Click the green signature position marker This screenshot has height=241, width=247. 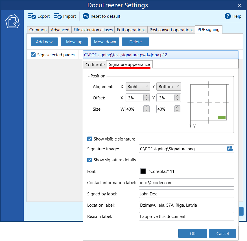click(222, 117)
